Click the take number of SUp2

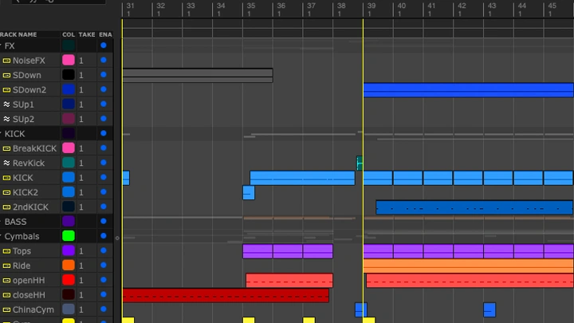(81, 119)
